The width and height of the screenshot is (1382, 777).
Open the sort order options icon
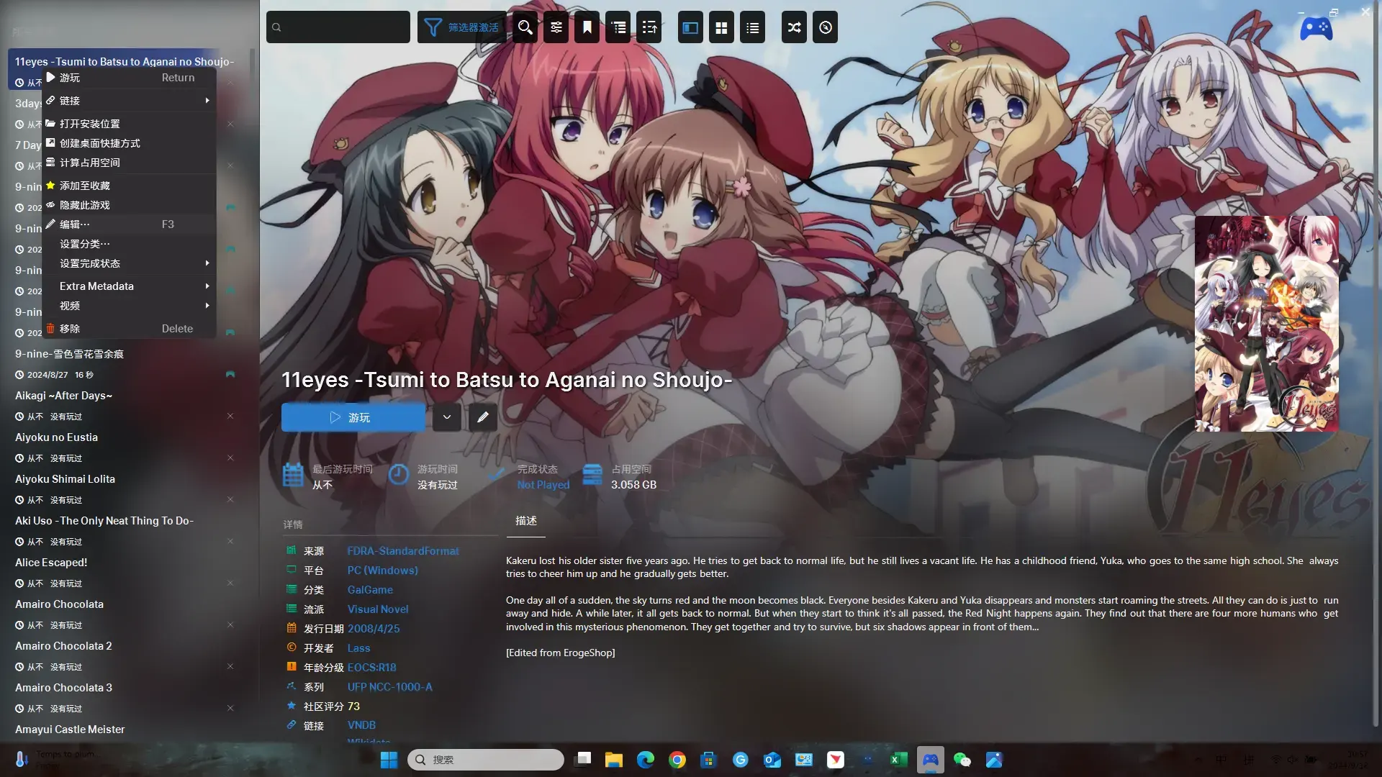coord(649,27)
